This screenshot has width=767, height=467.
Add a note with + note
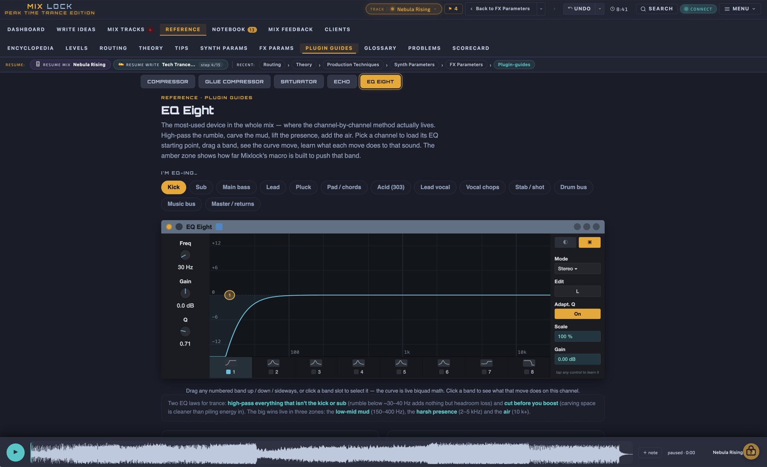coord(650,453)
